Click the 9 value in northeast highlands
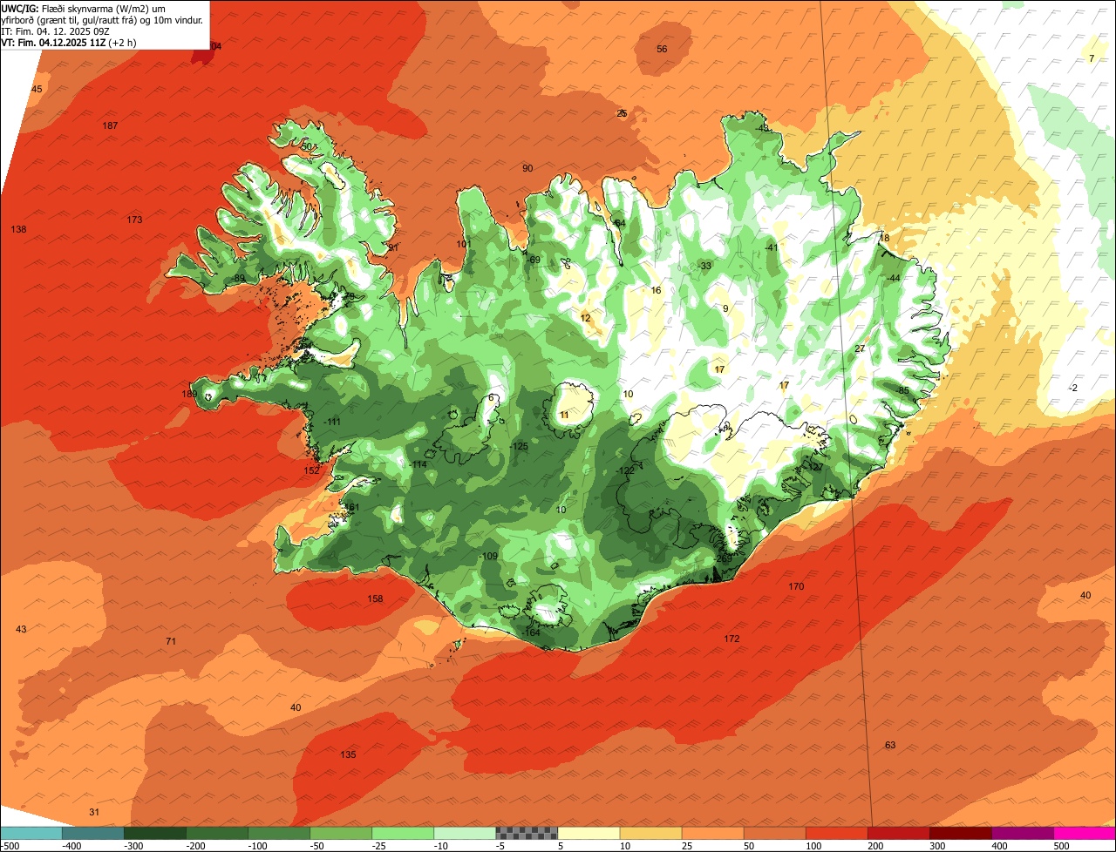 pos(725,308)
